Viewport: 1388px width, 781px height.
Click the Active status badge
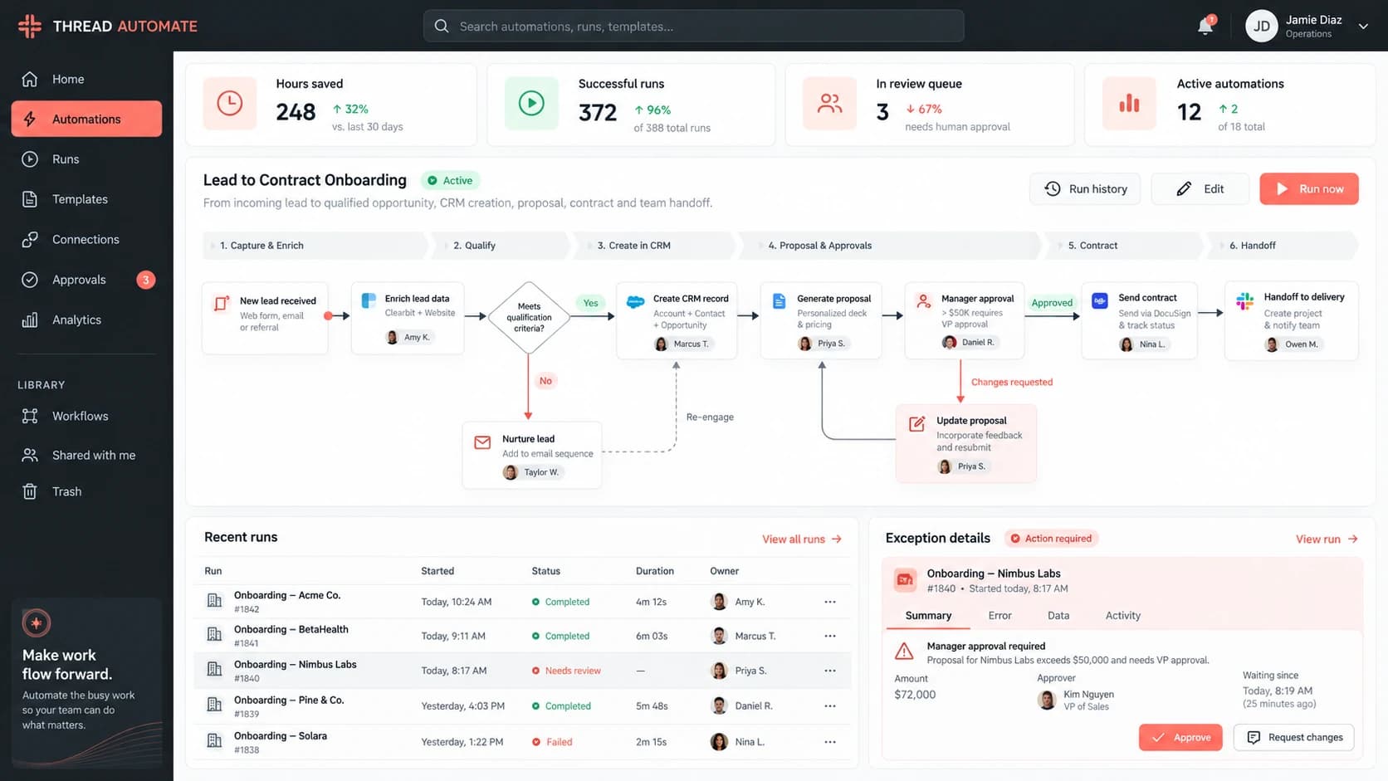pos(450,180)
